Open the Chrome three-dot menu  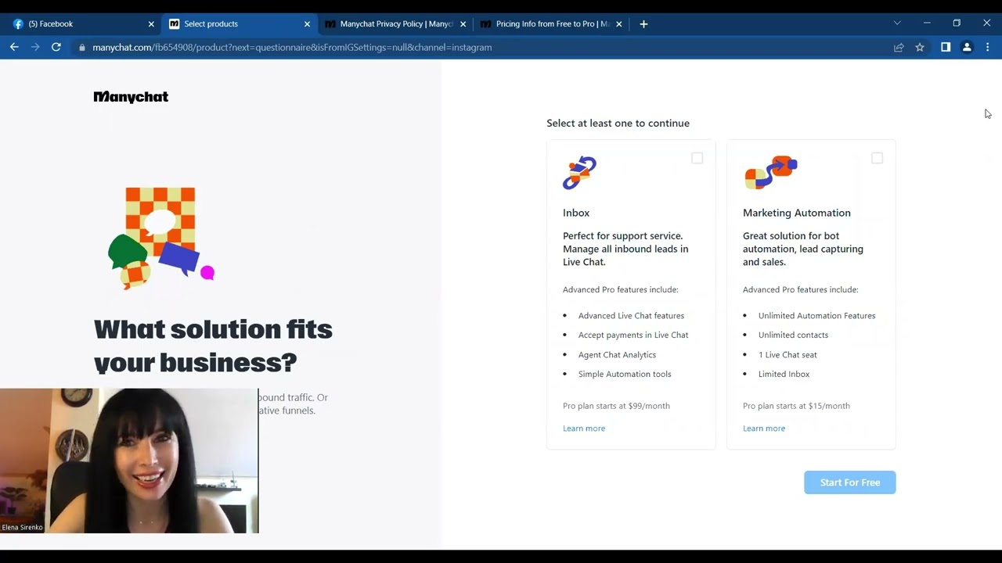988,47
